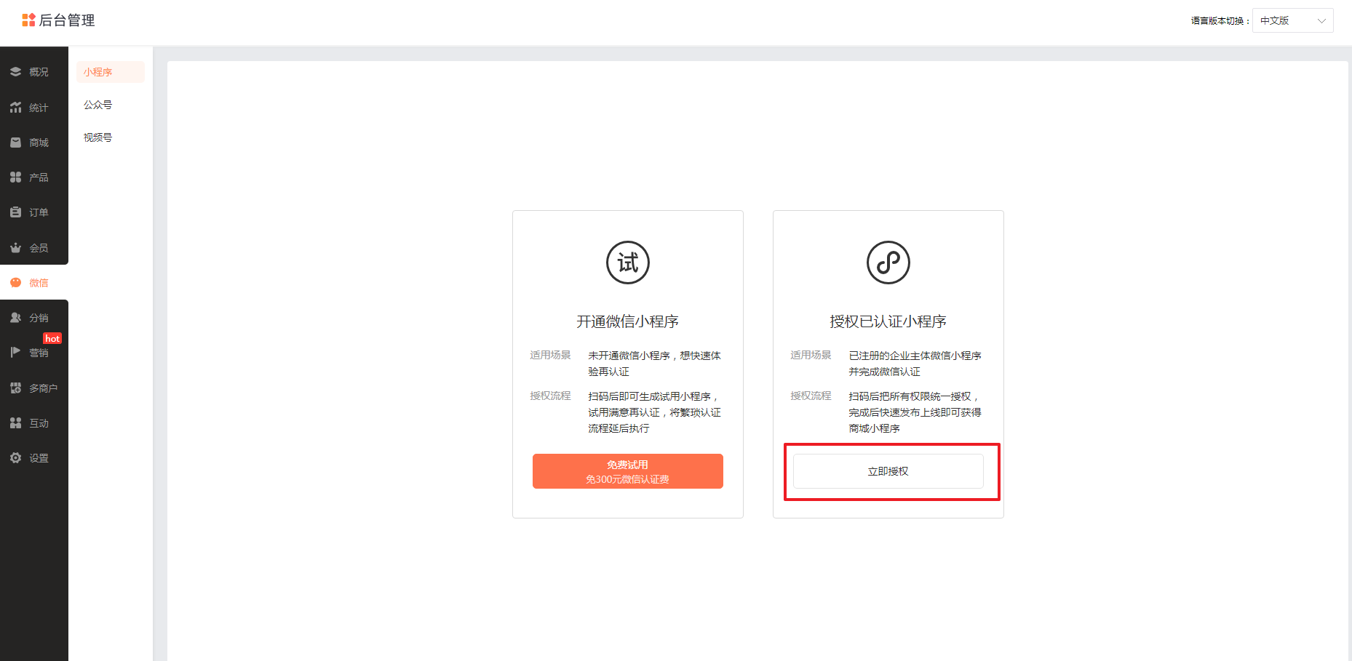The image size is (1352, 661).
Task: Click the 后台管理 logo icon
Action: point(28,20)
